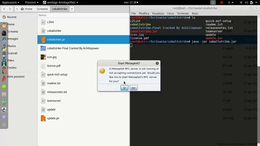
Task: Go forward in file manager
Action: coord(10,9)
